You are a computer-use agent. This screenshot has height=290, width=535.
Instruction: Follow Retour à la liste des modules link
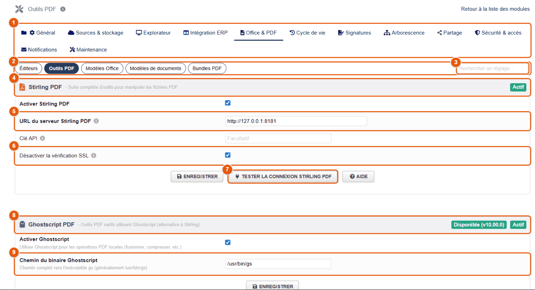click(x=495, y=9)
